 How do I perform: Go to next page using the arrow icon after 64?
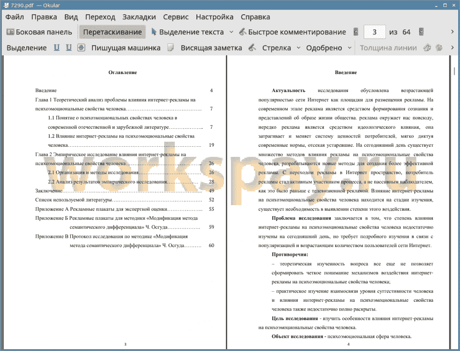click(x=421, y=32)
